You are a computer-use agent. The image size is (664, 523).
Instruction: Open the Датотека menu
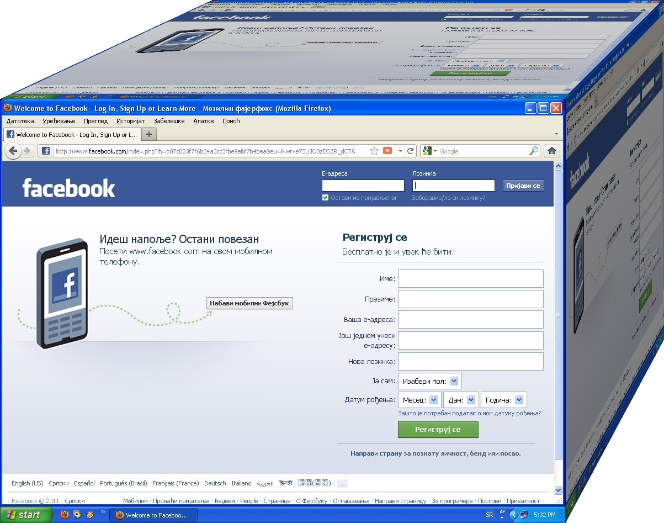pyautogui.click(x=20, y=121)
